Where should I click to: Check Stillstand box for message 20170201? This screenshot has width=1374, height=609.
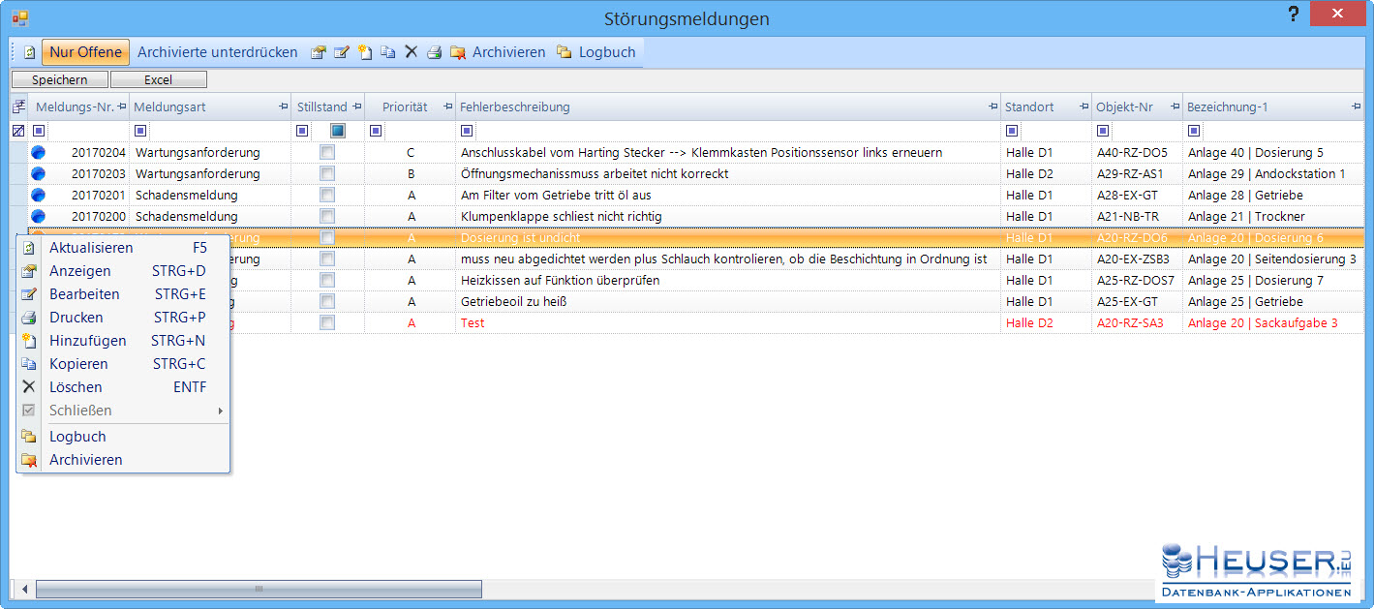click(x=327, y=196)
